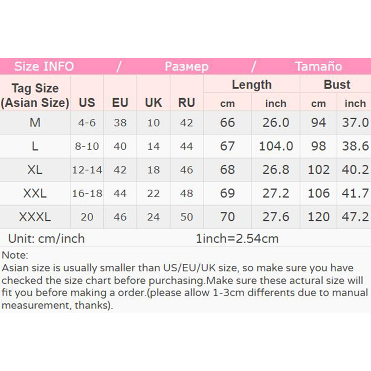Click the XXXL size row label

click(35, 217)
